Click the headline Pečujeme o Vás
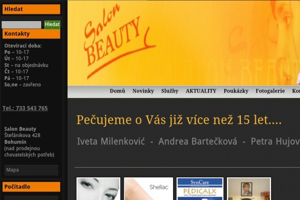 point(179,120)
